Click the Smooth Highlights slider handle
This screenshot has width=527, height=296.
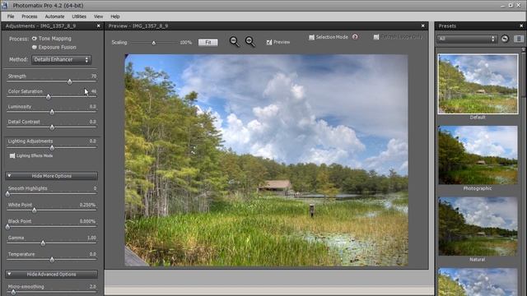[x=7, y=194]
